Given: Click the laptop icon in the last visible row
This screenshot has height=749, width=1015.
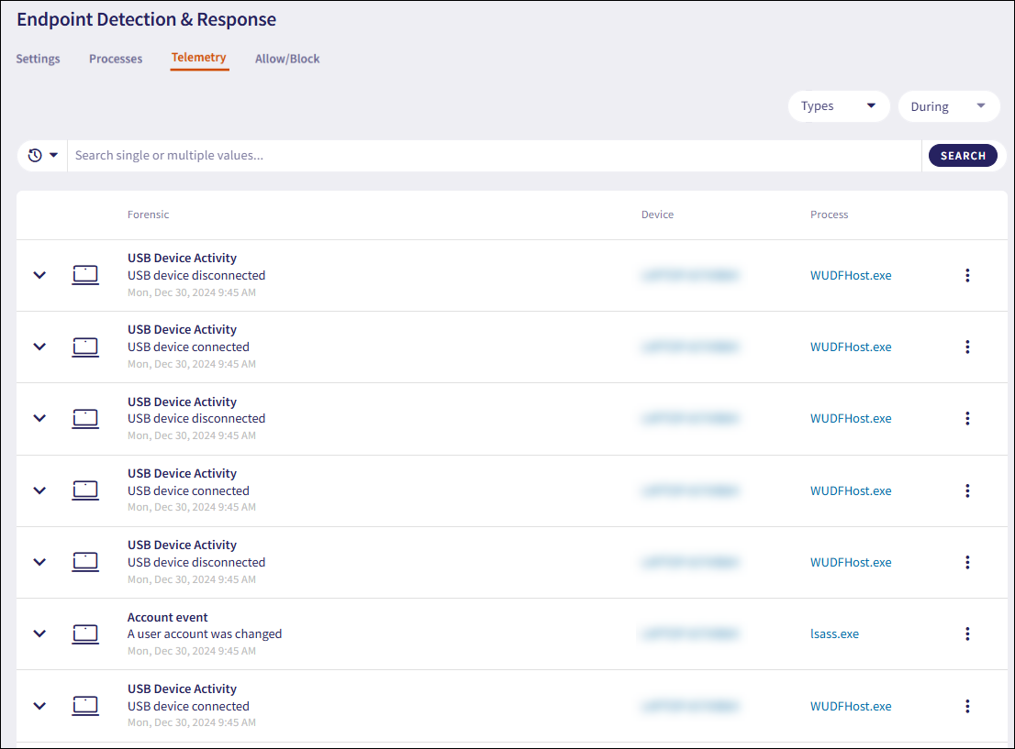Looking at the screenshot, I should point(85,706).
